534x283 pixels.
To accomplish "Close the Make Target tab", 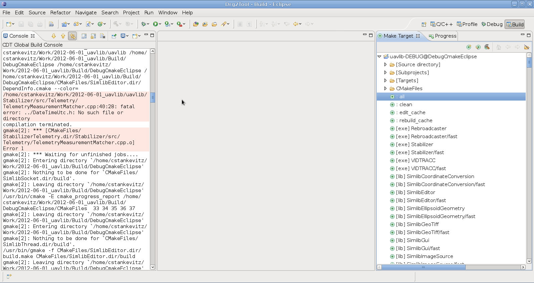I will point(418,36).
